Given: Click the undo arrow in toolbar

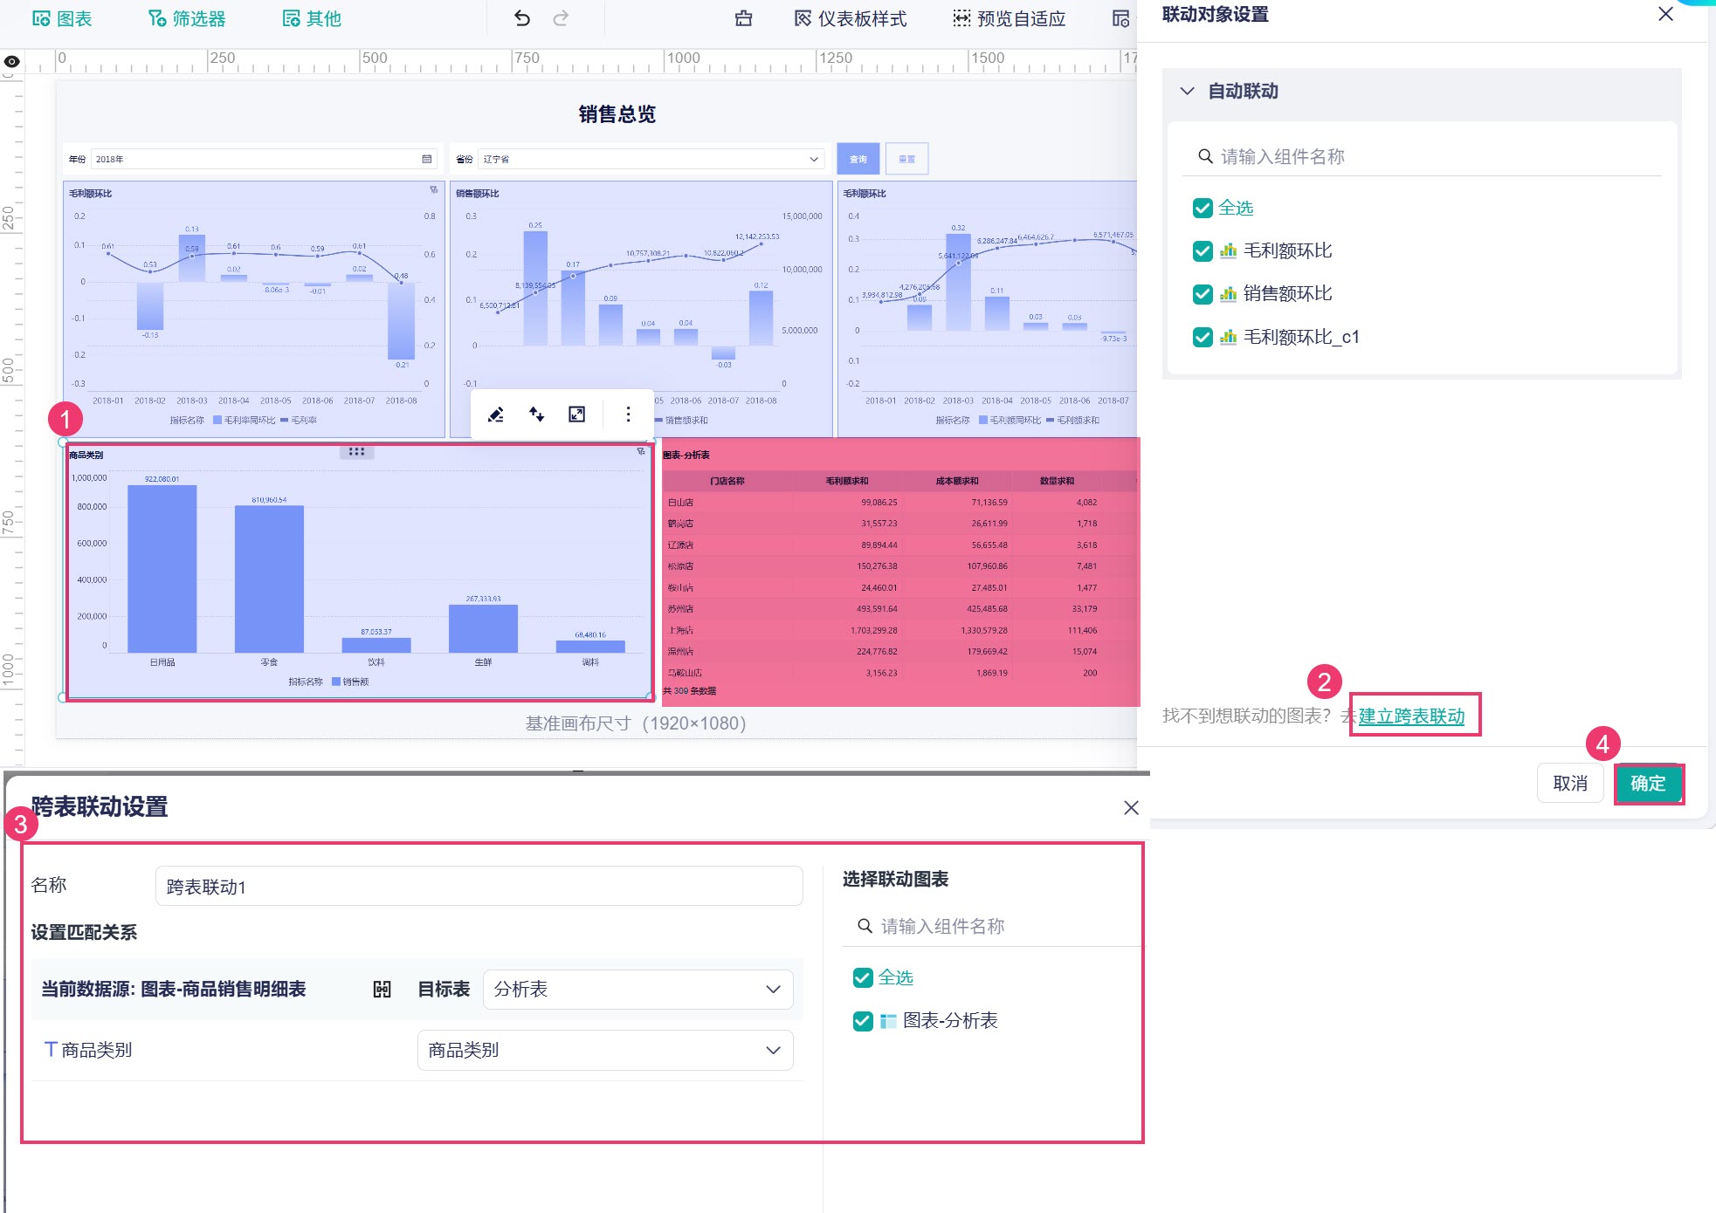Looking at the screenshot, I should pos(522,18).
